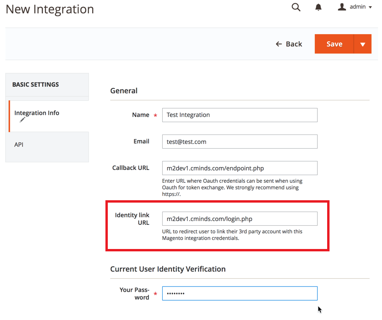Click into the Identity link URL field
Image resolution: width=382 pixels, height=320 pixels.
239,219
